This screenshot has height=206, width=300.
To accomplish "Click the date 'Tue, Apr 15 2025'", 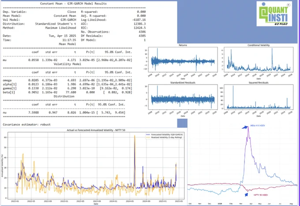I will (x=62, y=36).
